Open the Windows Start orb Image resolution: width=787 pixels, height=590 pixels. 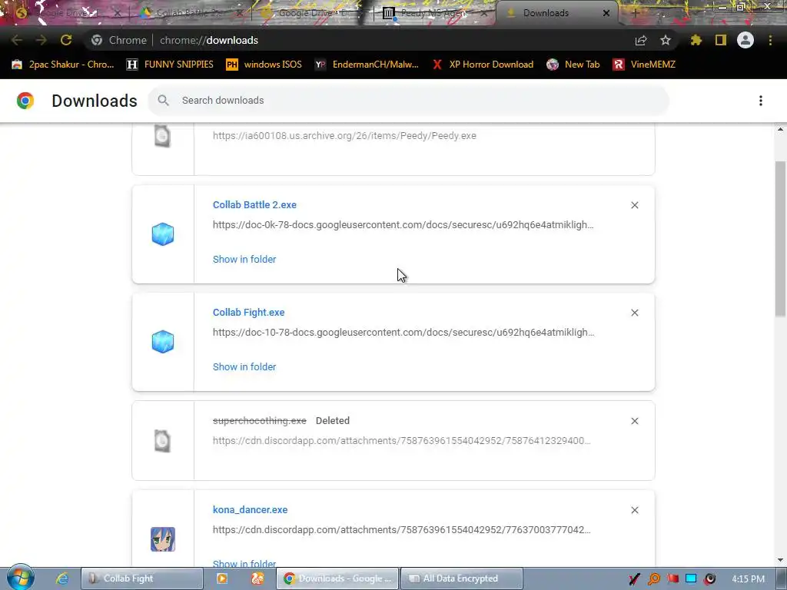coord(20,578)
